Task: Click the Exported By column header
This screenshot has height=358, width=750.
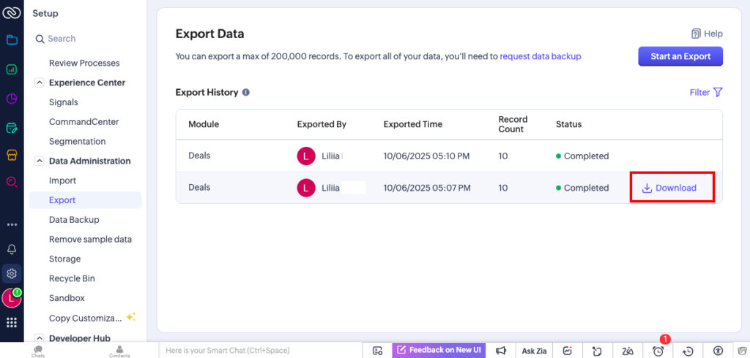Action: click(x=322, y=124)
